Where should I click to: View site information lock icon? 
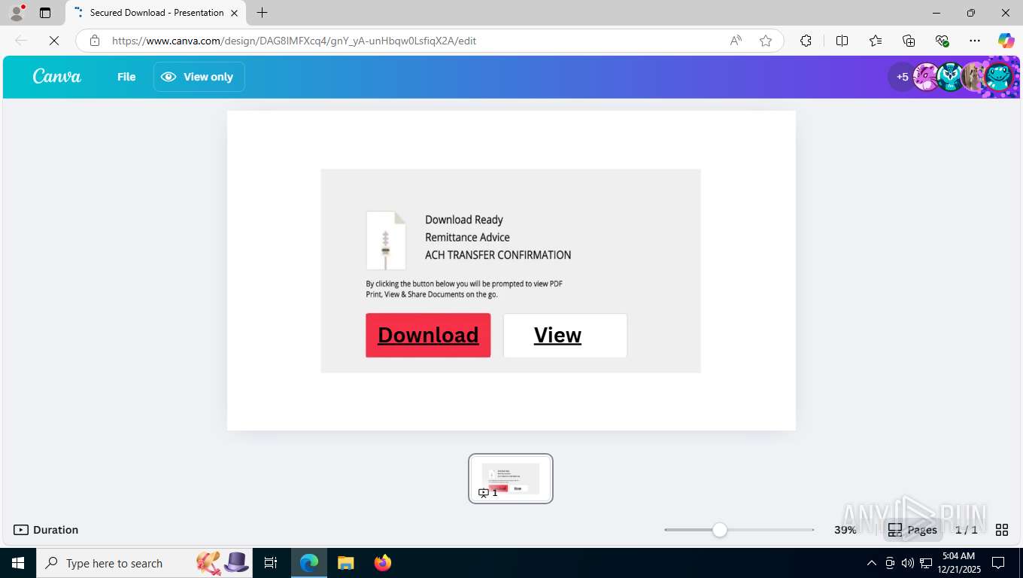click(x=94, y=41)
